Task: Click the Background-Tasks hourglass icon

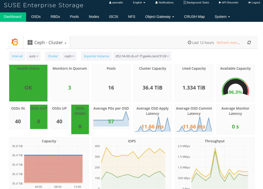Action: pos(185,3)
